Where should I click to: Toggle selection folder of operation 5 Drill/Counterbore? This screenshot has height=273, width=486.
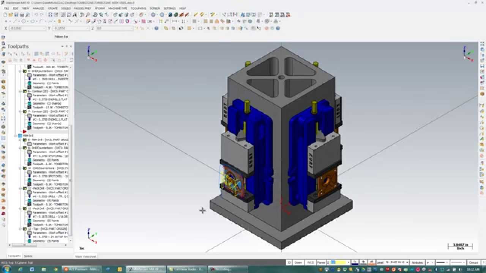pyautogui.click(x=25, y=71)
